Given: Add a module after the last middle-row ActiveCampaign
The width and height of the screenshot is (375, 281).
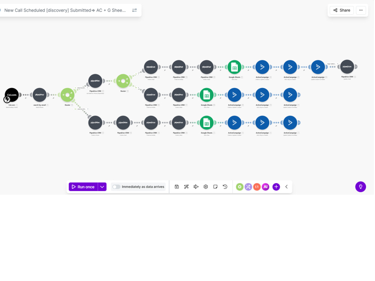Looking at the screenshot, I should 299,95.
